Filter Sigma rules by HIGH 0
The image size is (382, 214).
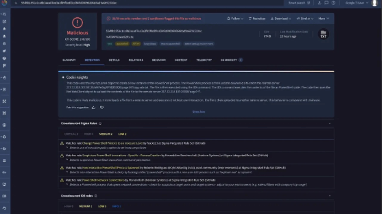click(89, 134)
